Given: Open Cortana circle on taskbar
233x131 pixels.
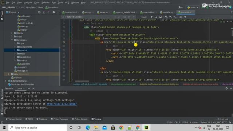Looking at the screenshot, I should 71,128.
